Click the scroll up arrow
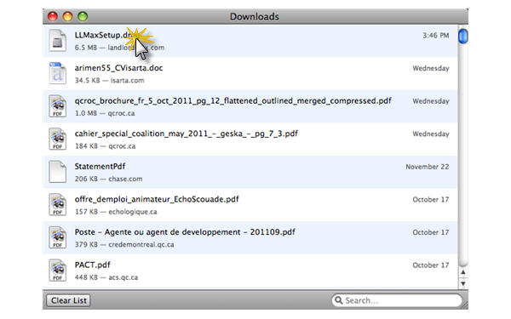Image resolution: width=511 pixels, height=319 pixels. 462,272
